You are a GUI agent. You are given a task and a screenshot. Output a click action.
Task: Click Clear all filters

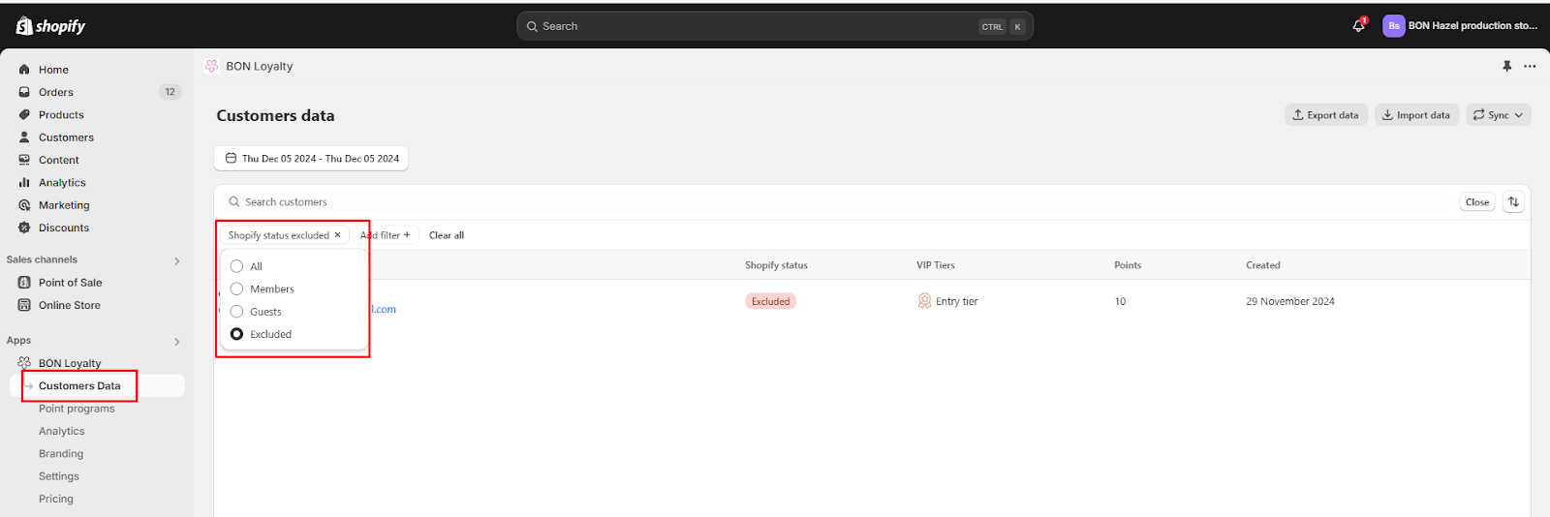click(446, 235)
